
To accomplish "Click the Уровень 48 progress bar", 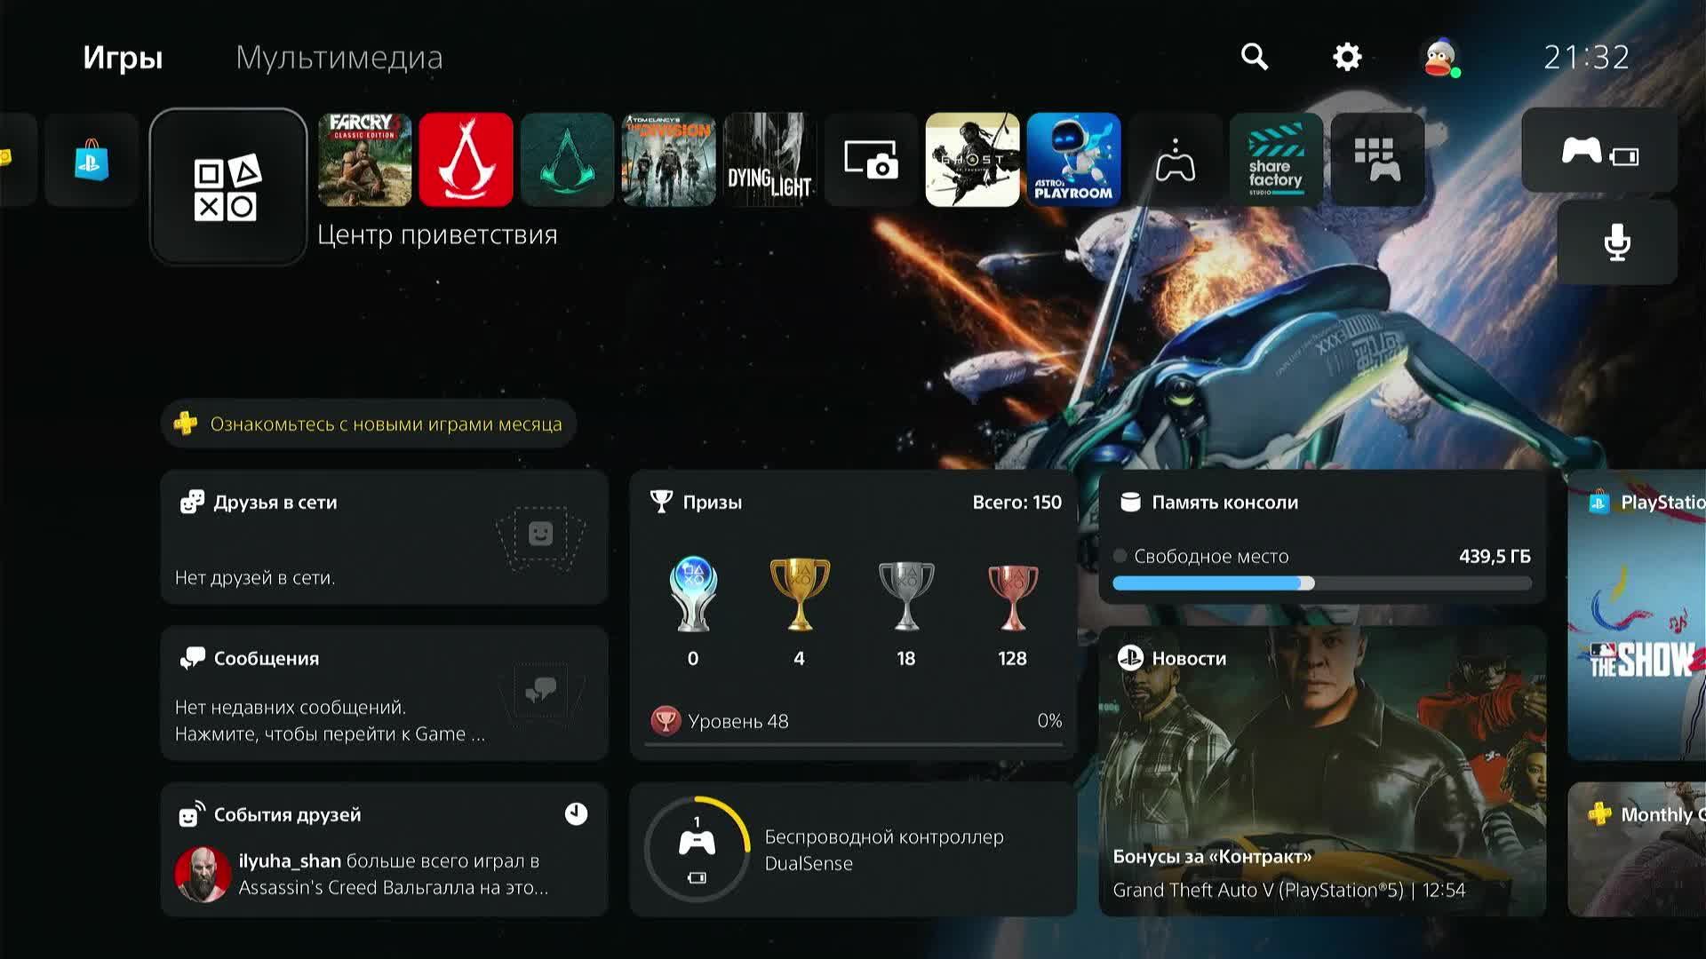I will point(853,744).
